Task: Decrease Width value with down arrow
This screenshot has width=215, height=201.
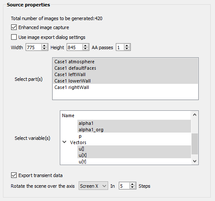Action: pyautogui.click(x=44, y=49)
